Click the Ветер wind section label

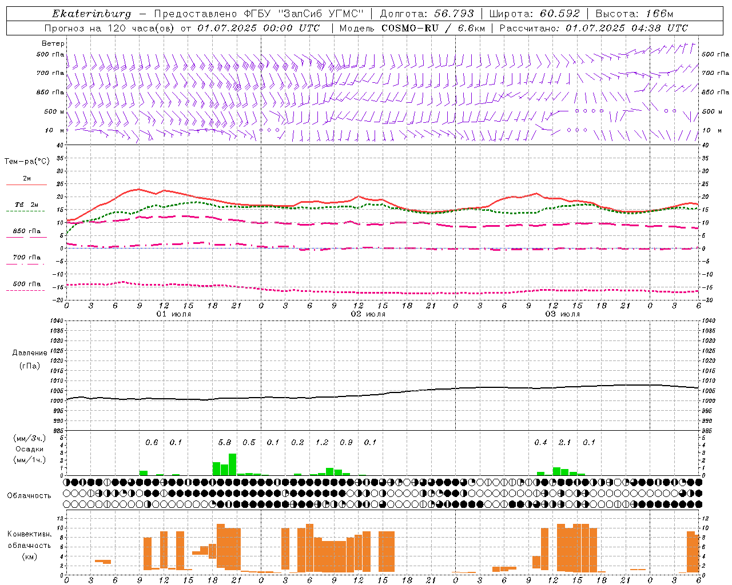tap(53, 43)
